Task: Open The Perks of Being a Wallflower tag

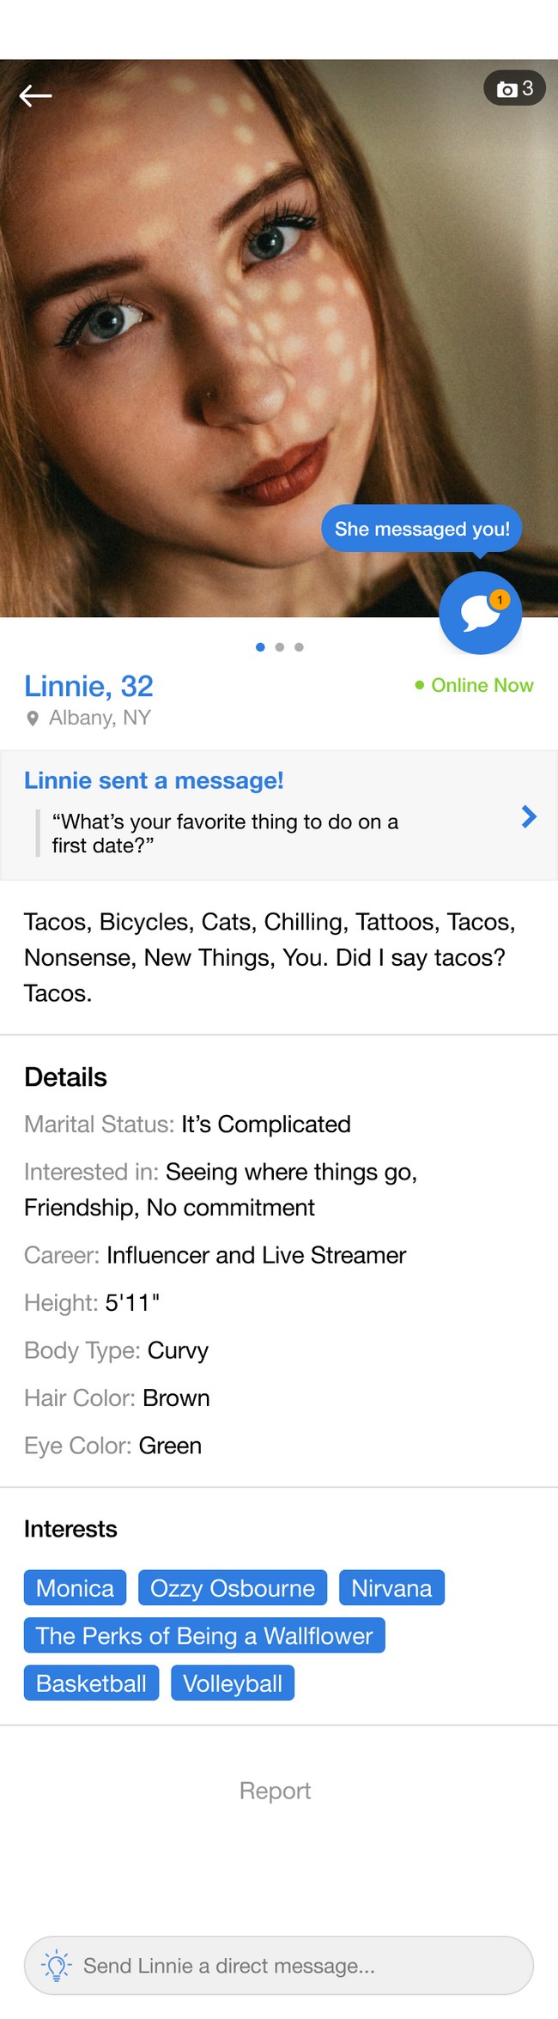Action: [x=204, y=1635]
